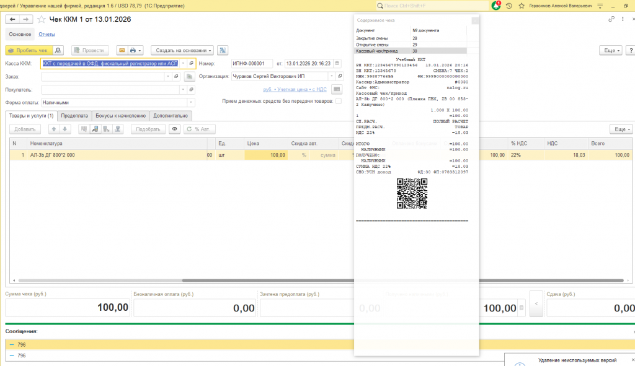This screenshot has height=366, width=635.
Task: Click the get-link chain icon
Action: [x=611, y=19]
